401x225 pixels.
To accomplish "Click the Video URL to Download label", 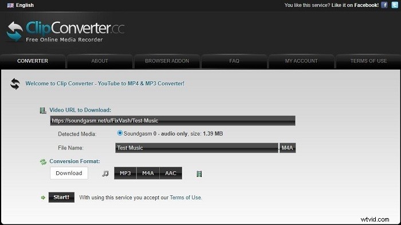I will click(80, 110).
